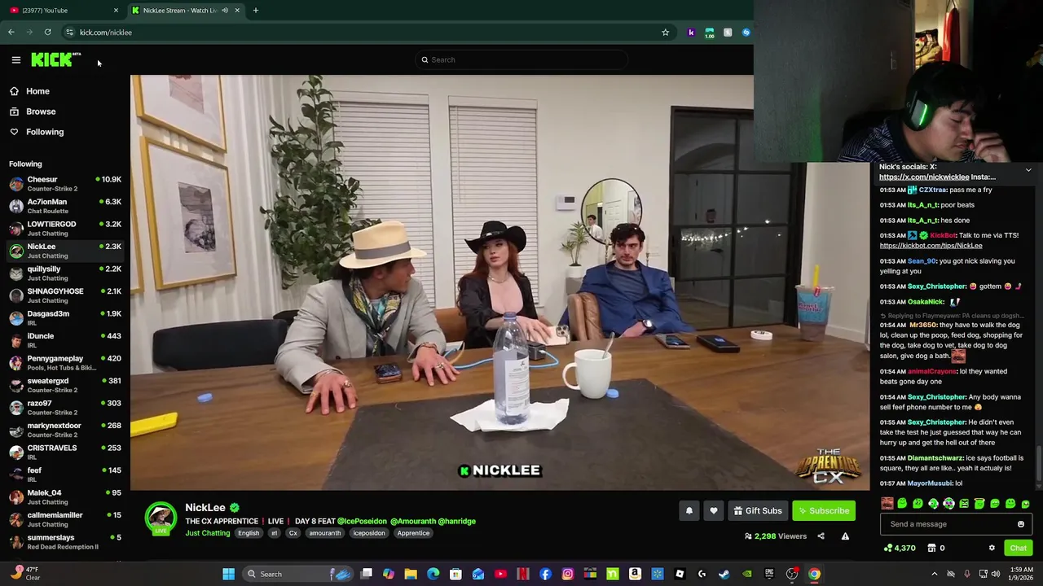Click the share stream icon
Viewport: 1043px width, 586px height.
point(821,536)
